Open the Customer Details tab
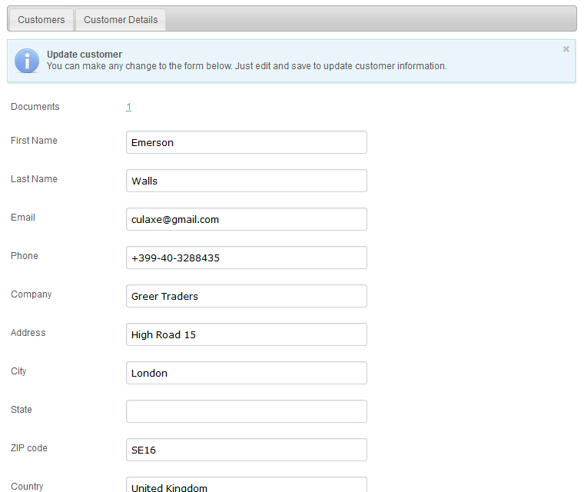 coord(121,20)
